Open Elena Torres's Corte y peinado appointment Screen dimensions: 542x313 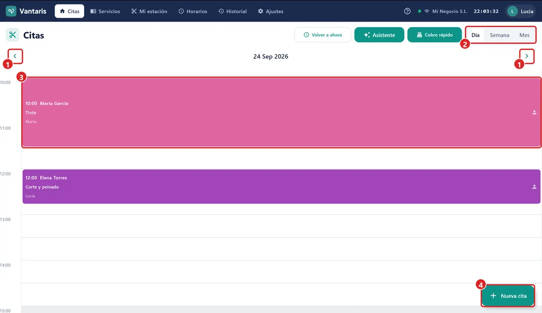tap(281, 186)
